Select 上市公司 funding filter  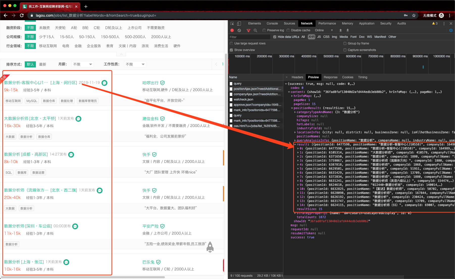point(135,28)
